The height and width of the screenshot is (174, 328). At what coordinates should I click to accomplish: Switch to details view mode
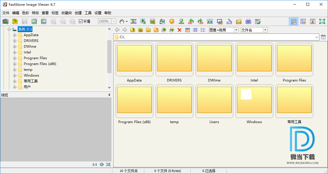coord(195,30)
